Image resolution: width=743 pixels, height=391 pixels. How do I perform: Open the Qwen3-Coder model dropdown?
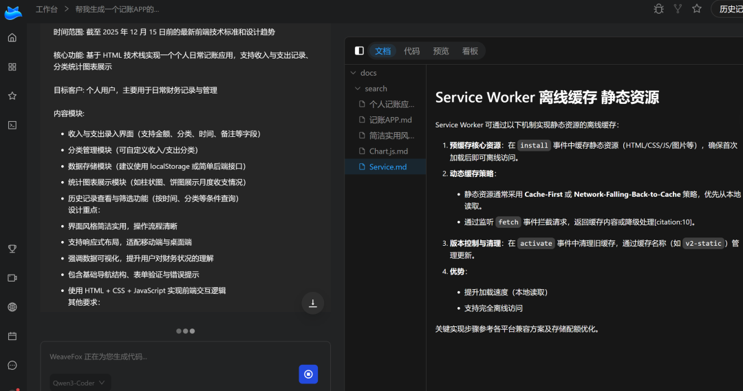80,383
